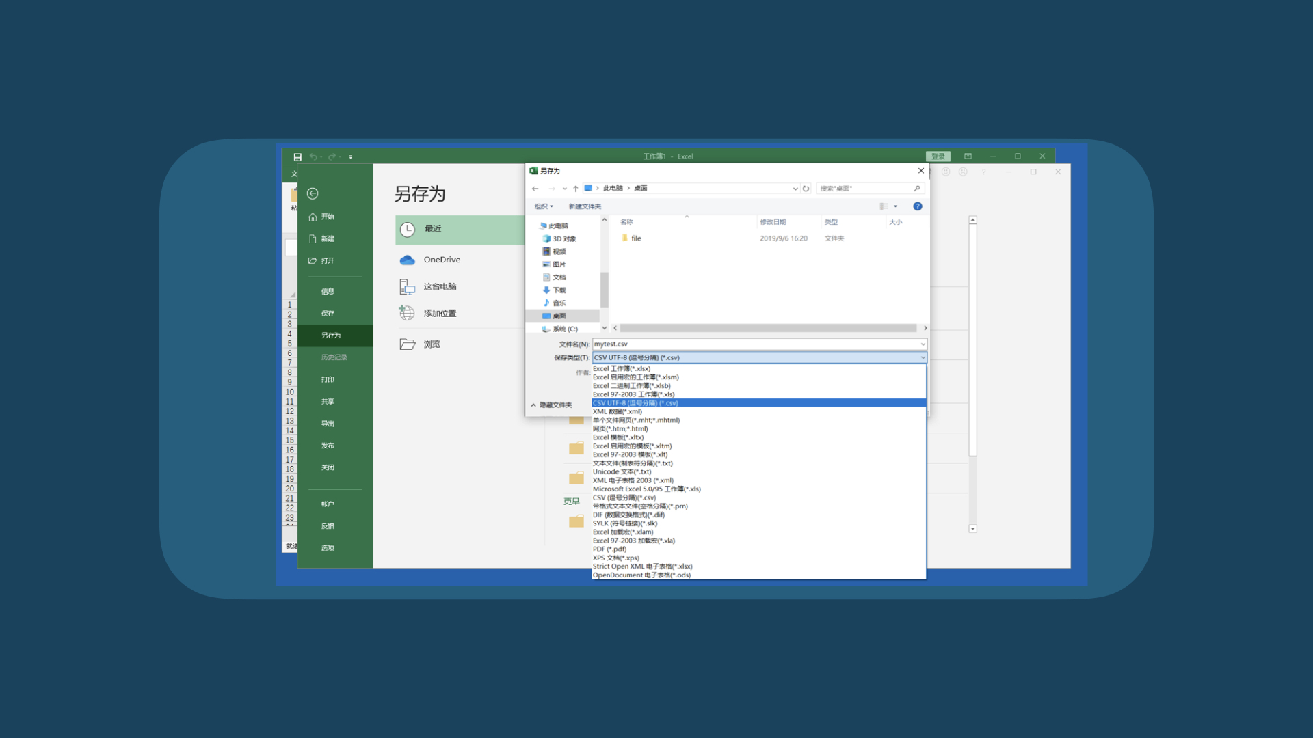This screenshot has width=1313, height=738.
Task: Click 此电脑 in the address breadcrumb
Action: pyautogui.click(x=613, y=188)
